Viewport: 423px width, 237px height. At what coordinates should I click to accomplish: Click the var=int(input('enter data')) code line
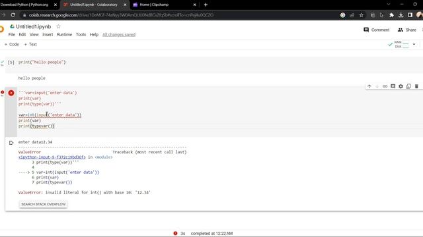coord(50,115)
